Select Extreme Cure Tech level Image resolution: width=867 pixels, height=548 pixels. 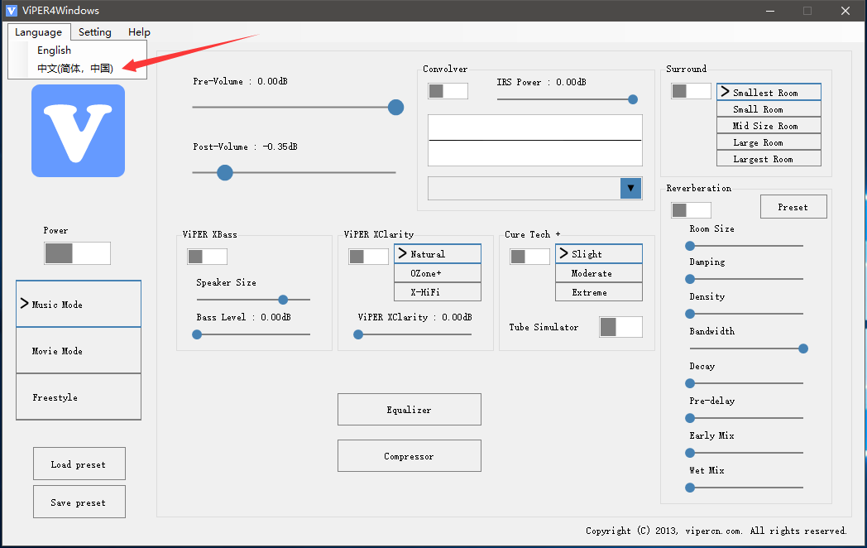tap(599, 292)
